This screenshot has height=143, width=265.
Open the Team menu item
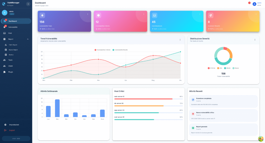16,60
